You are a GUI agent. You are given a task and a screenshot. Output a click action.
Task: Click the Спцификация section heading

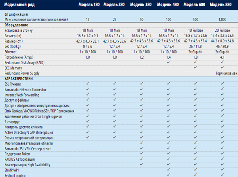[x=16, y=14]
